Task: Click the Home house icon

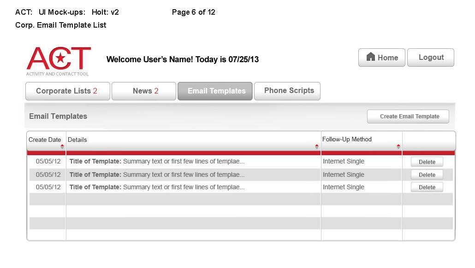Action: tap(371, 57)
